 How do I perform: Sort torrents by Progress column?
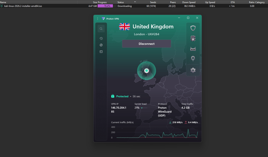107,2
